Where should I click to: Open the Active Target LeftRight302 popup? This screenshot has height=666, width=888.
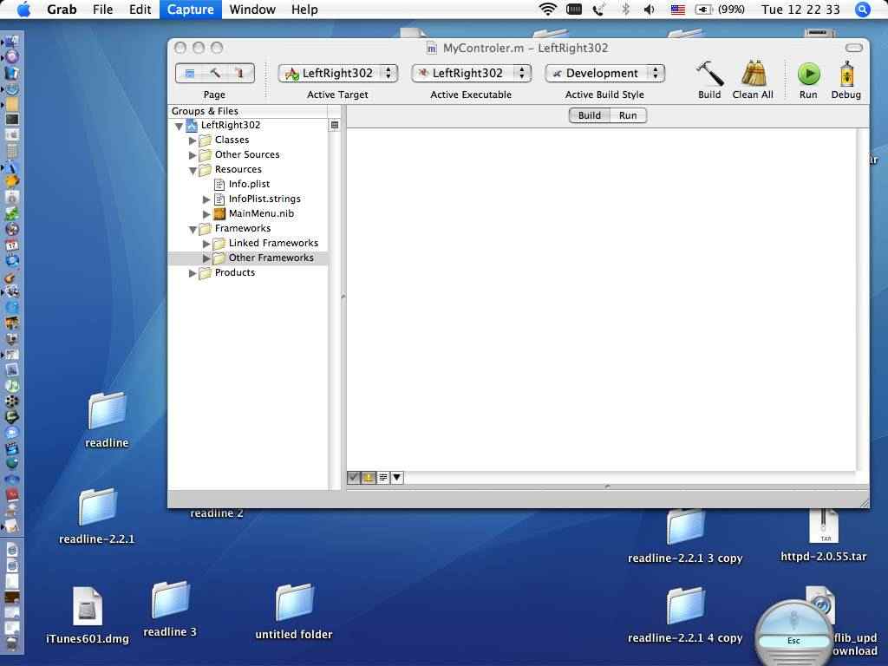click(338, 73)
